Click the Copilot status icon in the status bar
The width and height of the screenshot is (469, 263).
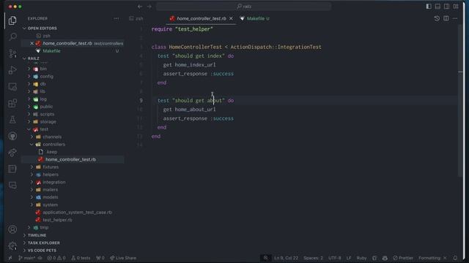tap(385, 258)
